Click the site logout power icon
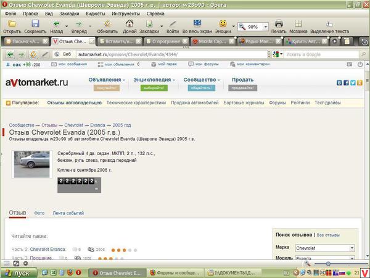Viewport: 370px width, 278px height. 360,64
